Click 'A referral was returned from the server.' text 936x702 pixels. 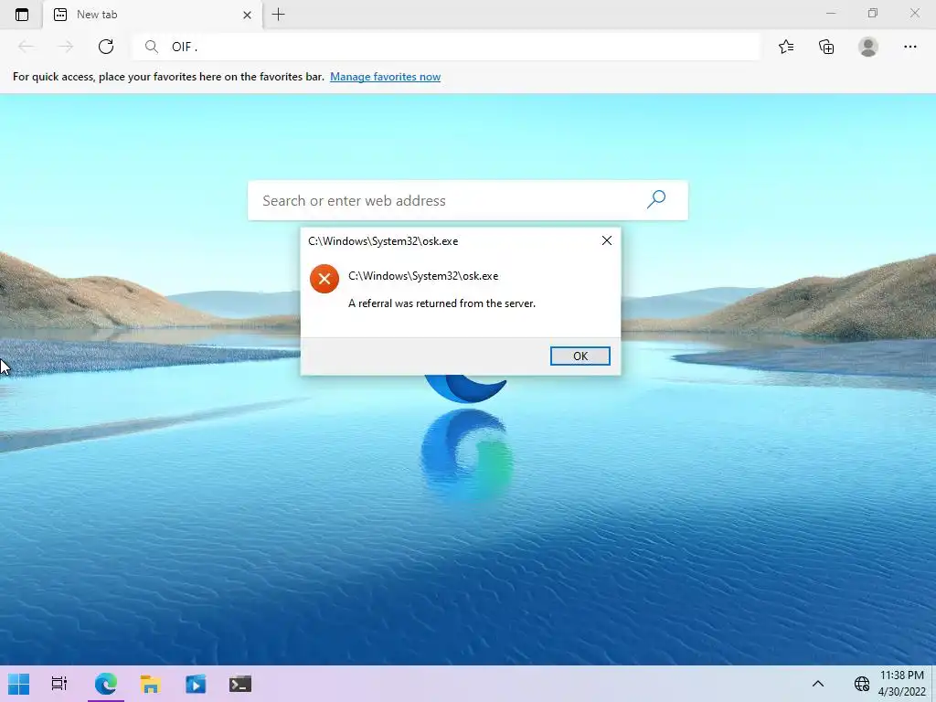(x=441, y=303)
